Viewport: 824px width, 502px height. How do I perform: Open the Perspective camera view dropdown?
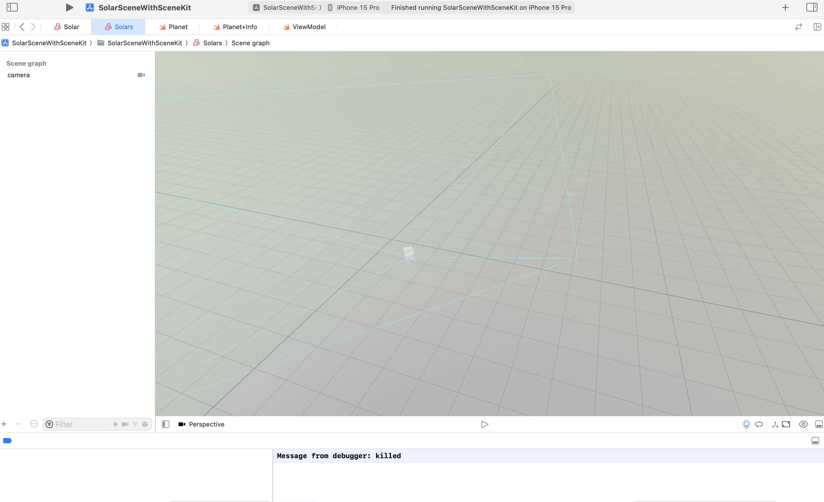click(x=202, y=424)
